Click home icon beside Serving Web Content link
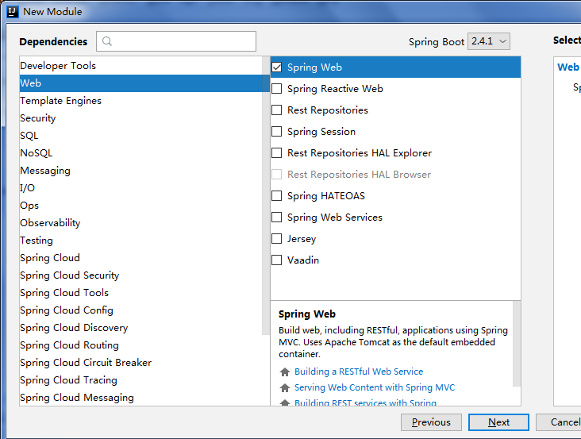The height and width of the screenshot is (439, 581). click(x=285, y=387)
